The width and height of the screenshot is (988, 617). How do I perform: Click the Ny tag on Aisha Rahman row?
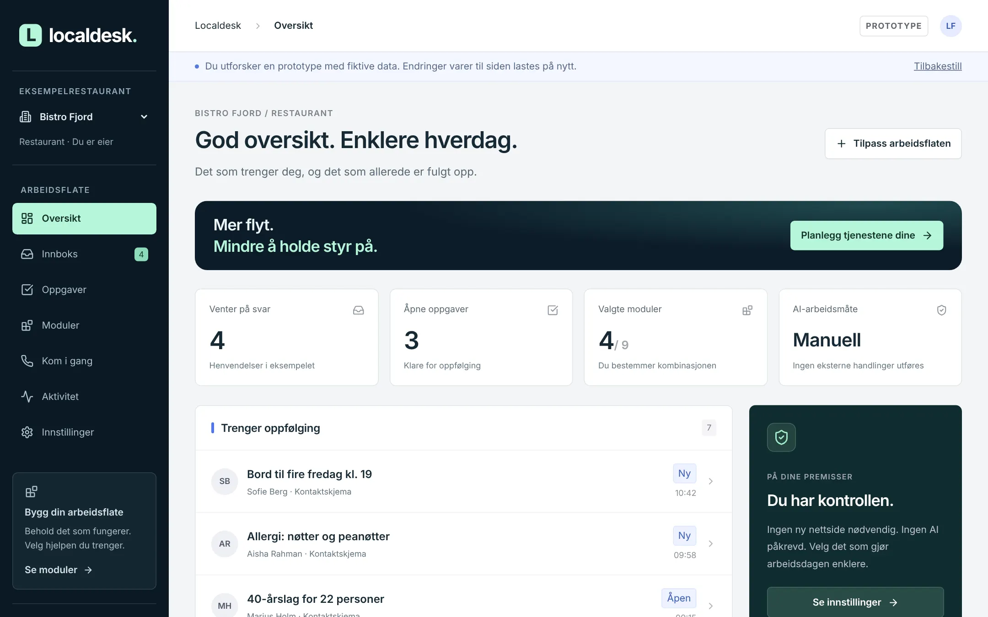[x=684, y=536]
